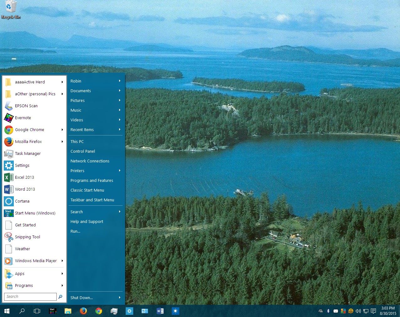Expand the Google Chrome jump list arrow
The image size is (400, 317).
pyautogui.click(x=62, y=130)
